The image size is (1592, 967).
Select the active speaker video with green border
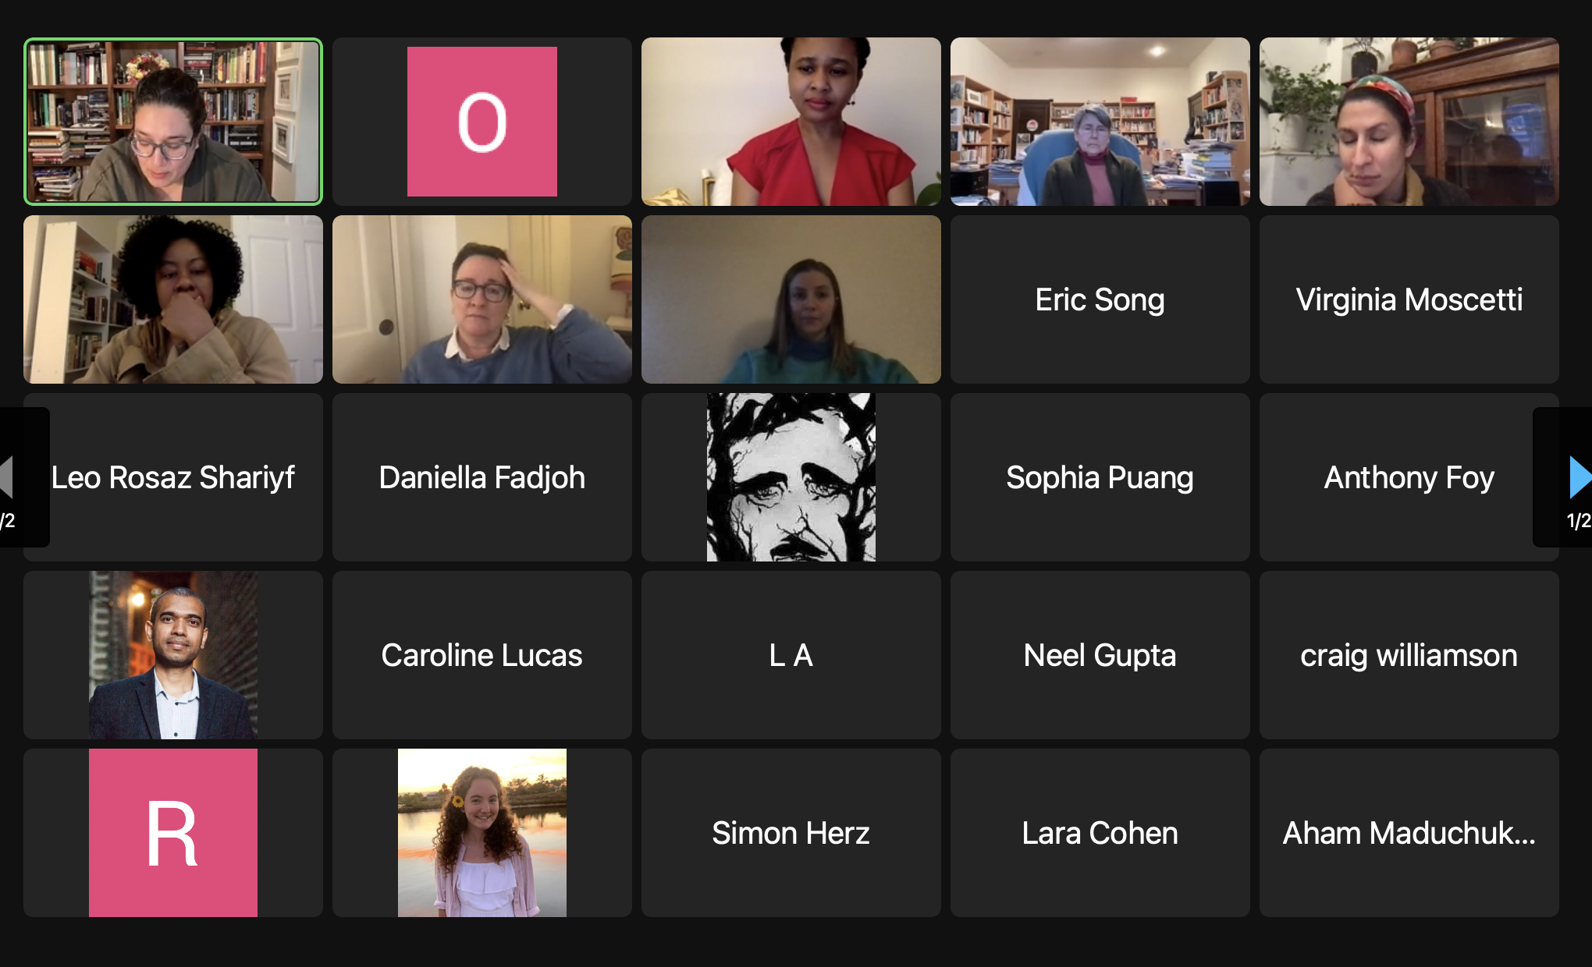173,122
